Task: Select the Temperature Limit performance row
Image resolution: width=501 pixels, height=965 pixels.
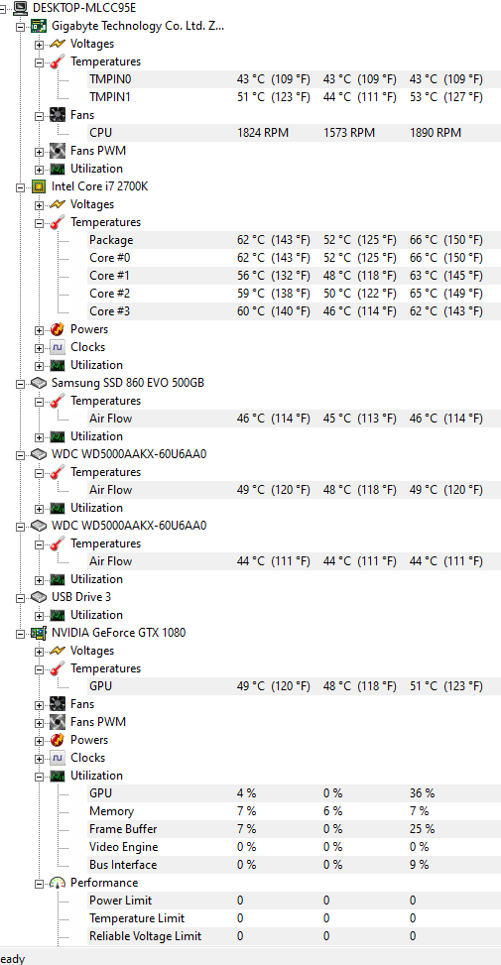Action: (295, 918)
